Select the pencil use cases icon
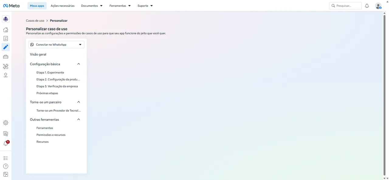The width and height of the screenshot is (389, 180). pos(5,47)
